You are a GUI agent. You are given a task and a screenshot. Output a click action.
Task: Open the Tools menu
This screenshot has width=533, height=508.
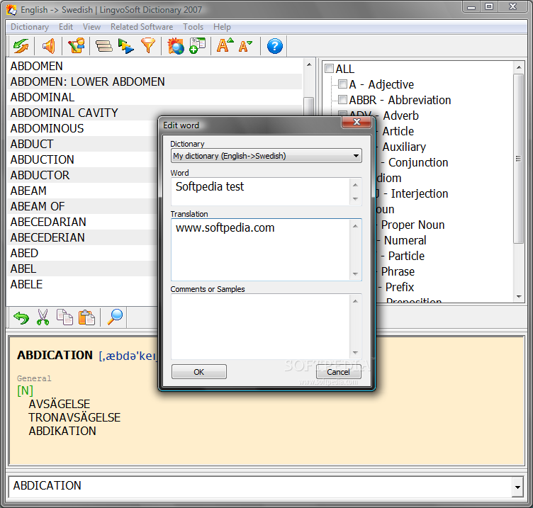coord(193,27)
